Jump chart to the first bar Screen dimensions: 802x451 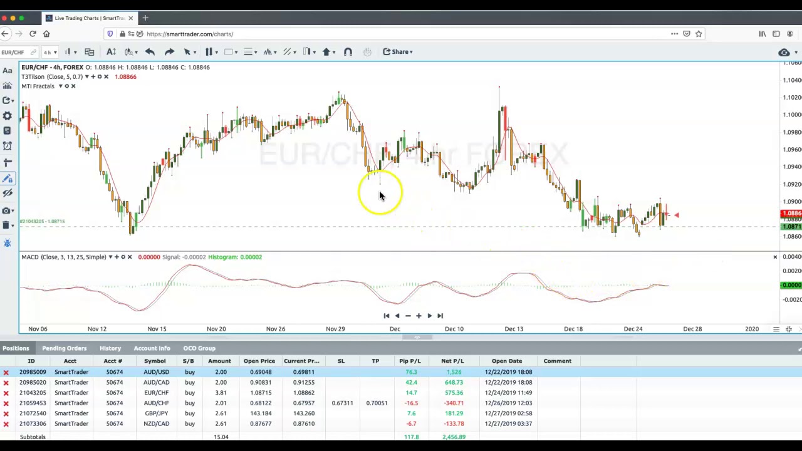pyautogui.click(x=386, y=316)
